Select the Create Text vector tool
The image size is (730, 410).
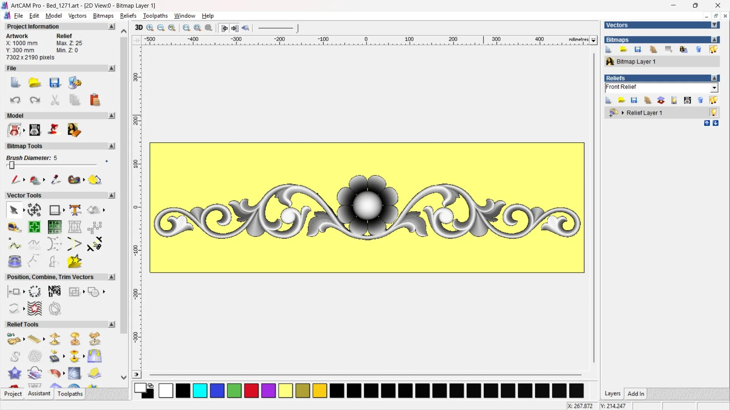click(75, 210)
